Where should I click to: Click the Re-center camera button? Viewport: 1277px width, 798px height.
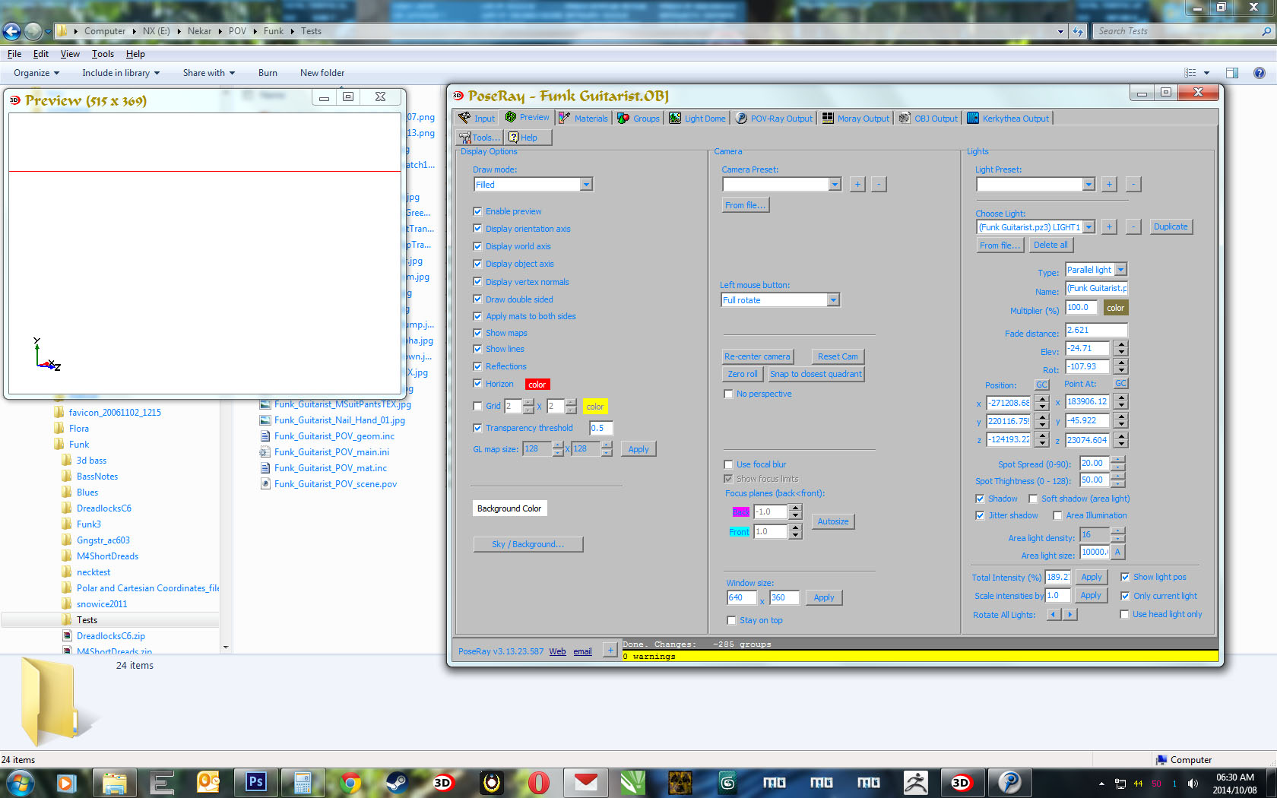point(757,356)
